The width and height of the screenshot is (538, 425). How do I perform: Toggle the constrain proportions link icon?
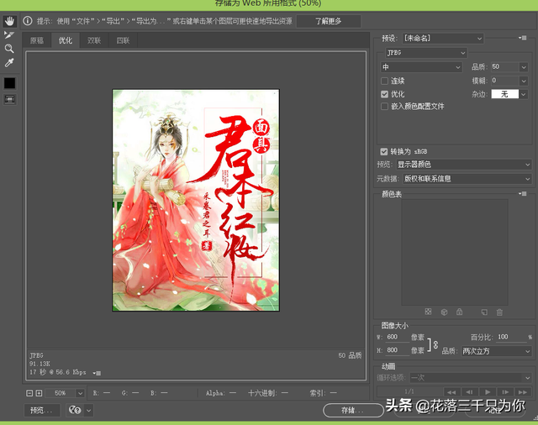tap(435, 344)
